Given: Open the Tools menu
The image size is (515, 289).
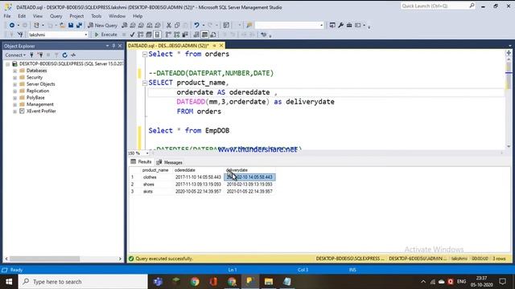Looking at the screenshot, I should [x=97, y=16].
